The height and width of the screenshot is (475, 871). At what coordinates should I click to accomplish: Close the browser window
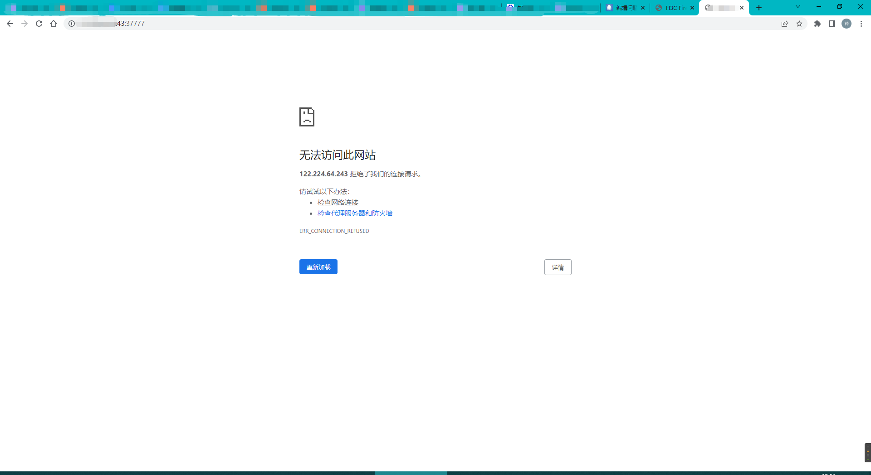point(861,7)
